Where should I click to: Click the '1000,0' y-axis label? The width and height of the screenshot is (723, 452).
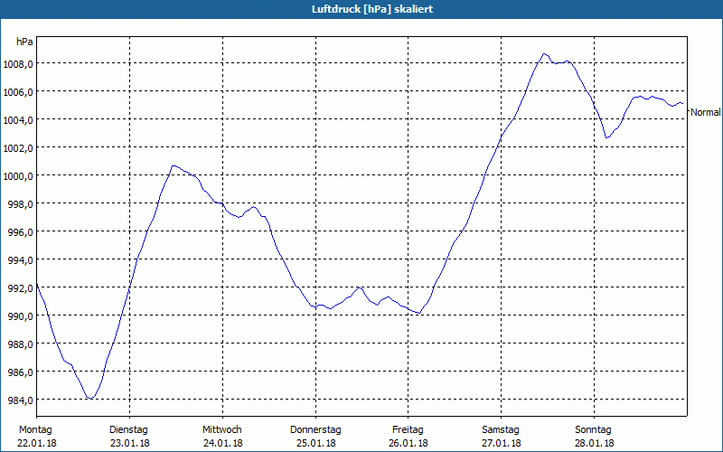(x=18, y=176)
